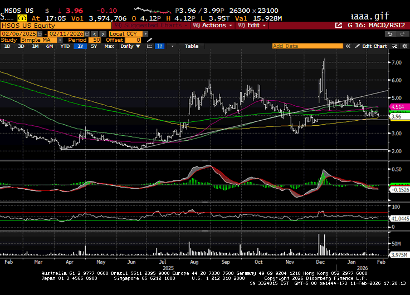Open the chart compare arrows icon

click(x=394, y=46)
